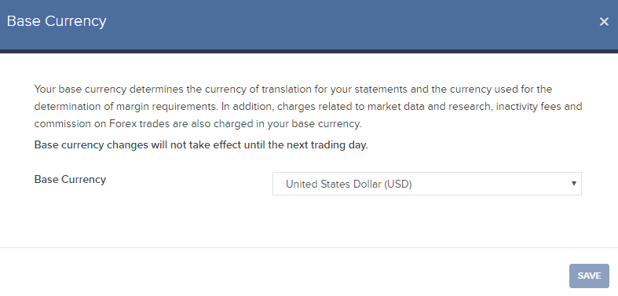The image size is (618, 296).
Task: Select the United States Dollar (USD) text
Action: pyautogui.click(x=349, y=184)
